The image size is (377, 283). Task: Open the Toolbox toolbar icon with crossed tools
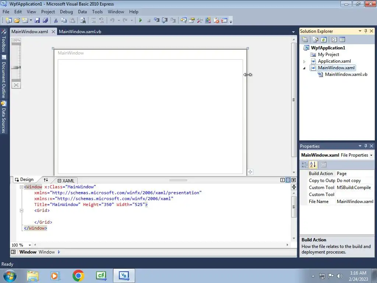200,21
